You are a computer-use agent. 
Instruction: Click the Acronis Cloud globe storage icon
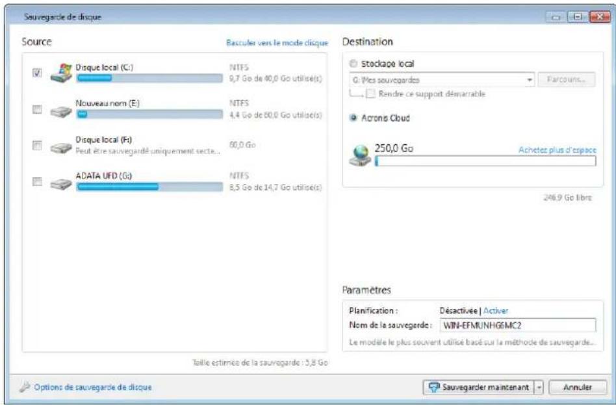pyautogui.click(x=360, y=156)
